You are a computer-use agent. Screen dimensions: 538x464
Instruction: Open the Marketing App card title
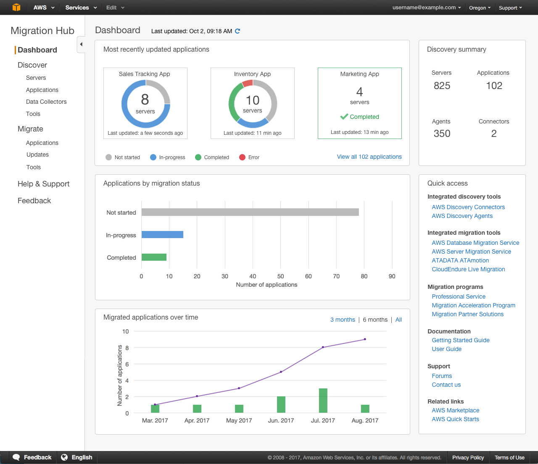(x=360, y=74)
